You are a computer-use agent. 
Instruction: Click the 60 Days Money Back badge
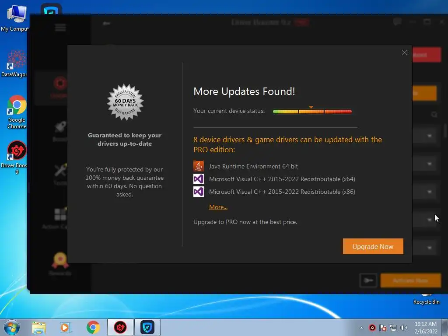pos(125,102)
